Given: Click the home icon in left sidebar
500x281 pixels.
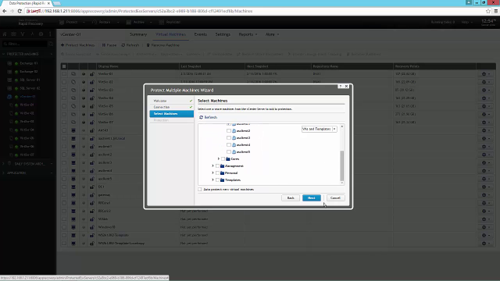Looking at the screenshot, I should coord(5,34).
